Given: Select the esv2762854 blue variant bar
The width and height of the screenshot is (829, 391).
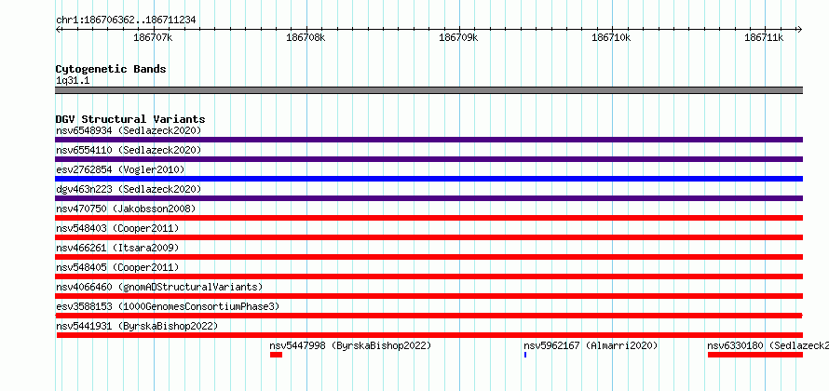Looking at the screenshot, I should click(428, 179).
